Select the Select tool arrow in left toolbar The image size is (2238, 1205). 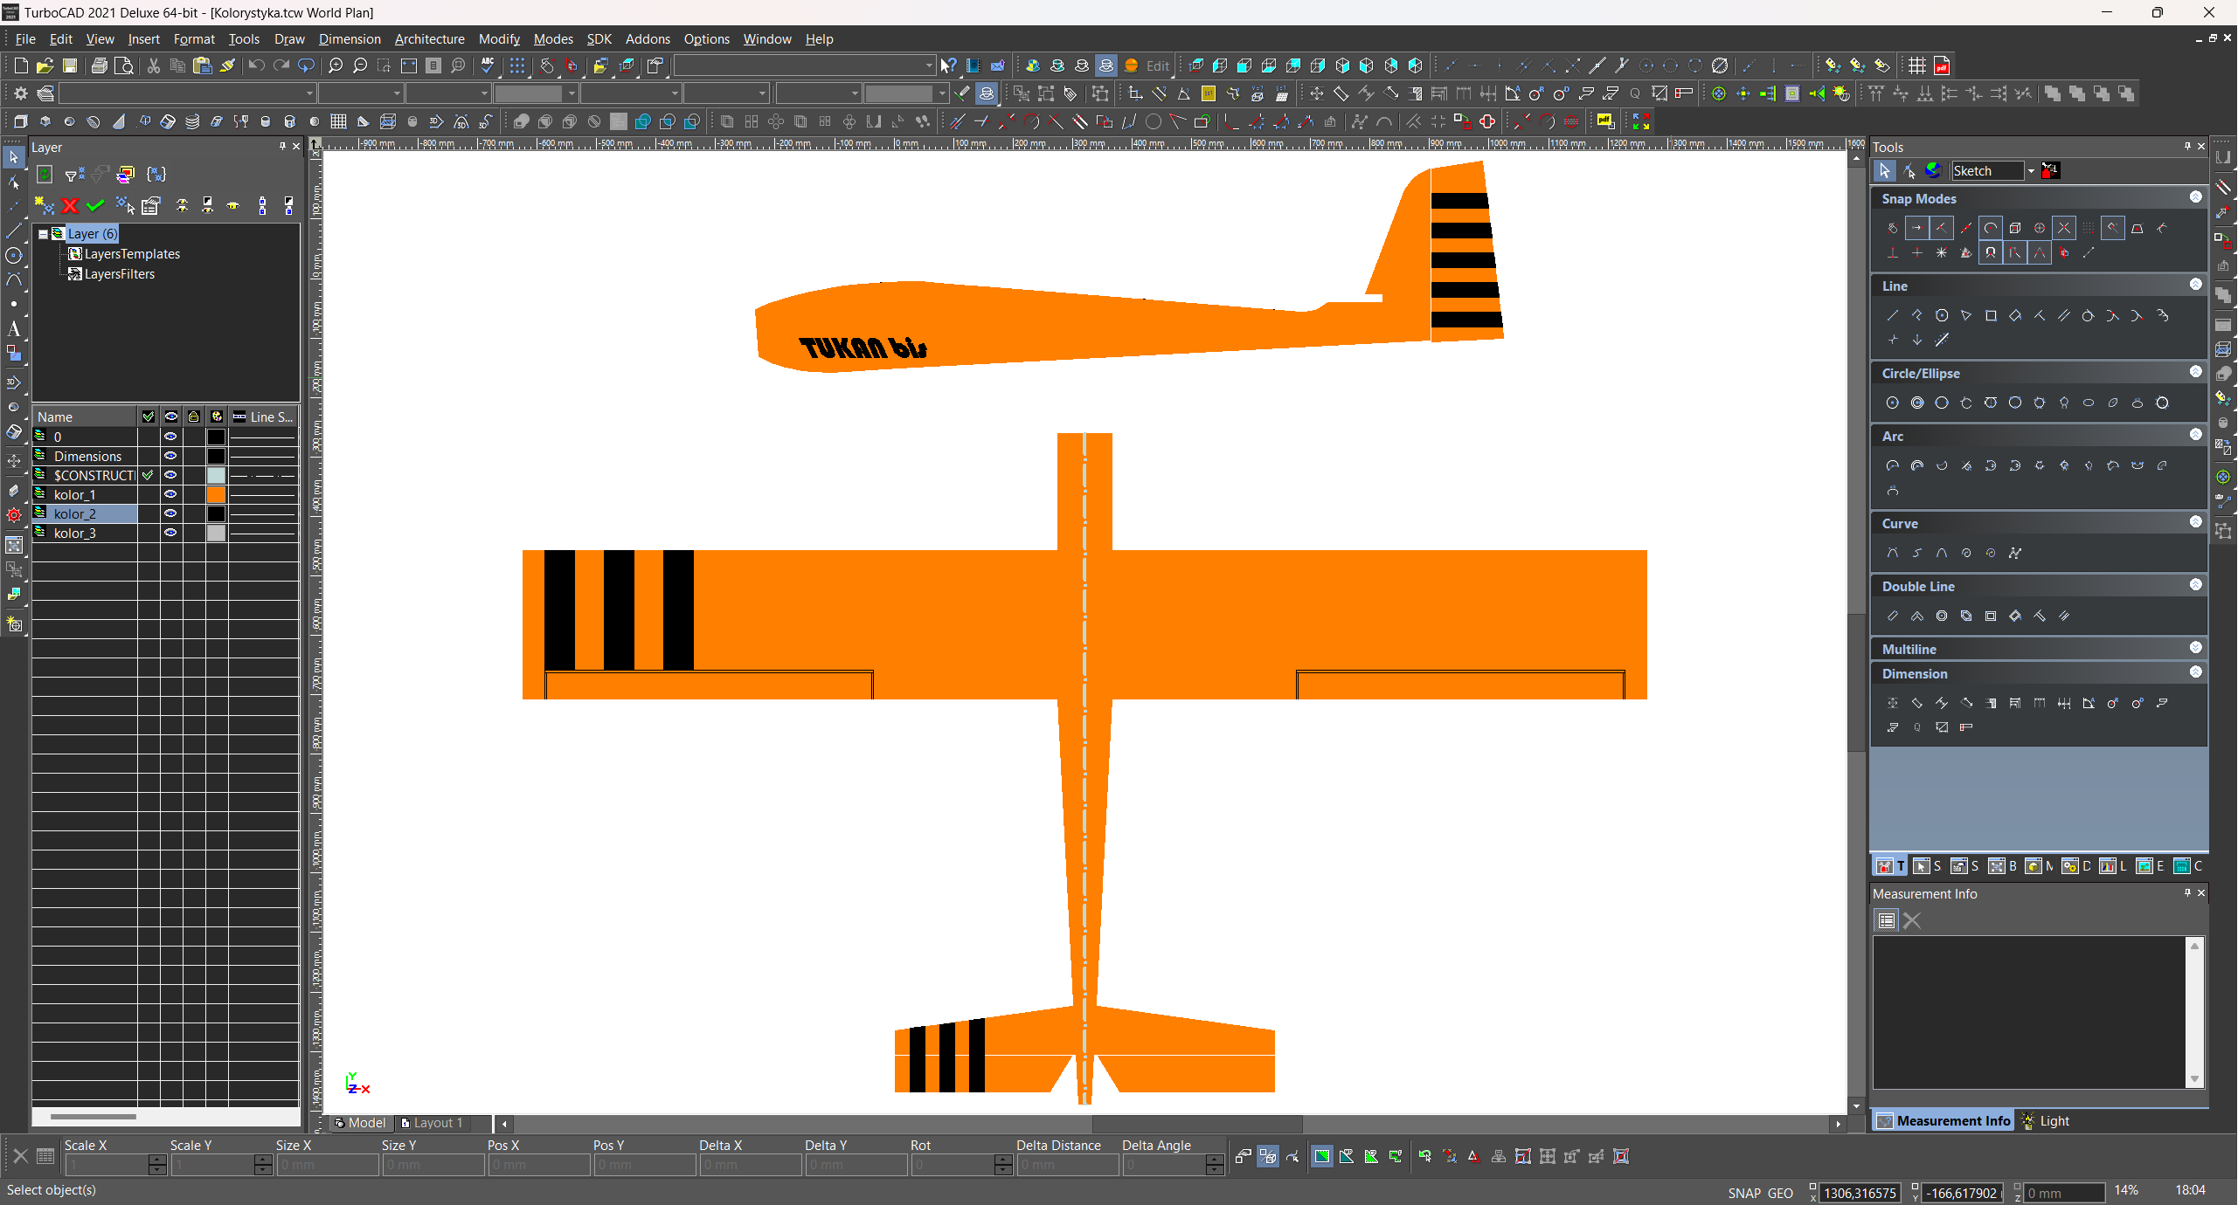(13, 157)
